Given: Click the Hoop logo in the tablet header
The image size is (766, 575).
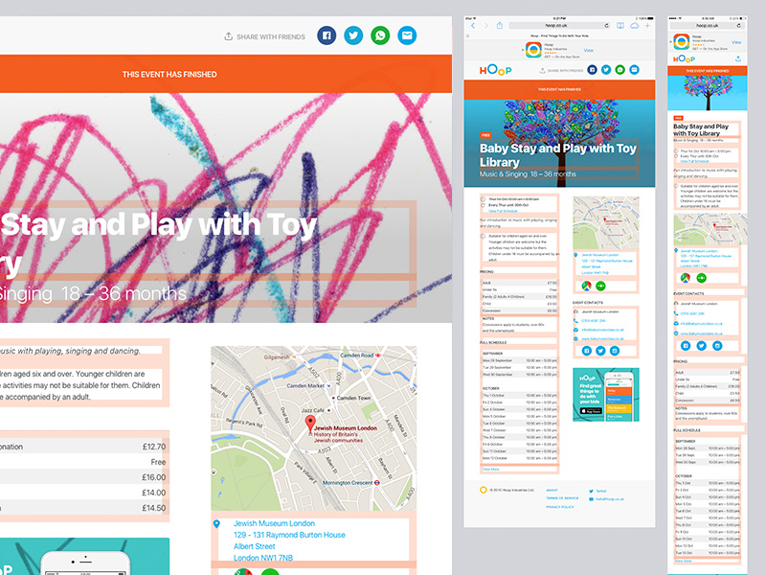Looking at the screenshot, I should pyautogui.click(x=495, y=70).
